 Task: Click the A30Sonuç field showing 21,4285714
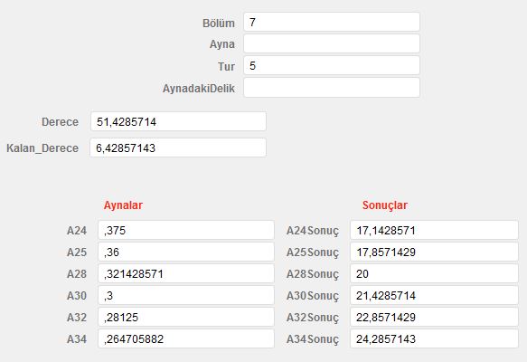(x=434, y=295)
